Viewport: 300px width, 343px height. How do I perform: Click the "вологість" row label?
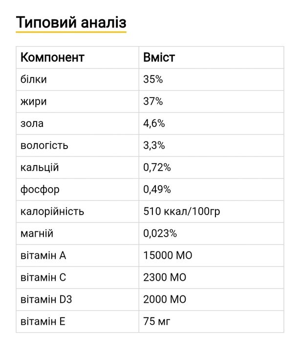point(44,146)
